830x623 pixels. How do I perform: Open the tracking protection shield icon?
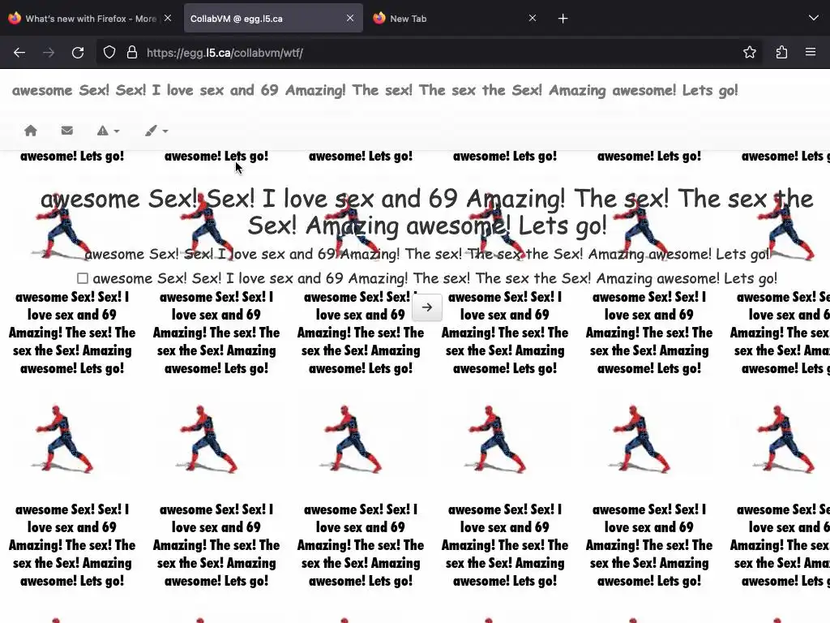(x=109, y=53)
